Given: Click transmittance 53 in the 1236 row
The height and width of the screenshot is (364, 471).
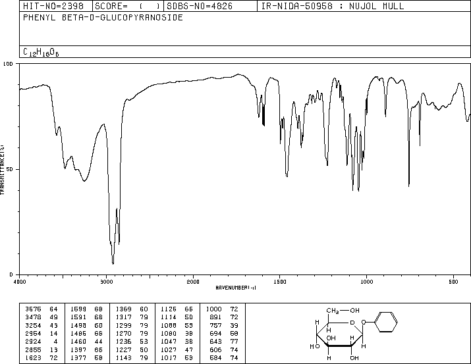Looking at the screenshot, I should click(144, 342).
